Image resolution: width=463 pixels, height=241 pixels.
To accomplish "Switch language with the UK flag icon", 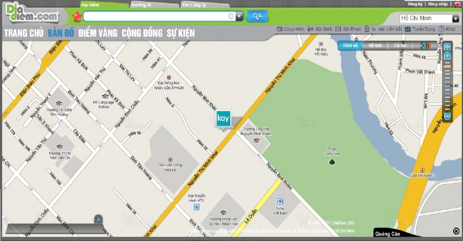I will [458, 4].
